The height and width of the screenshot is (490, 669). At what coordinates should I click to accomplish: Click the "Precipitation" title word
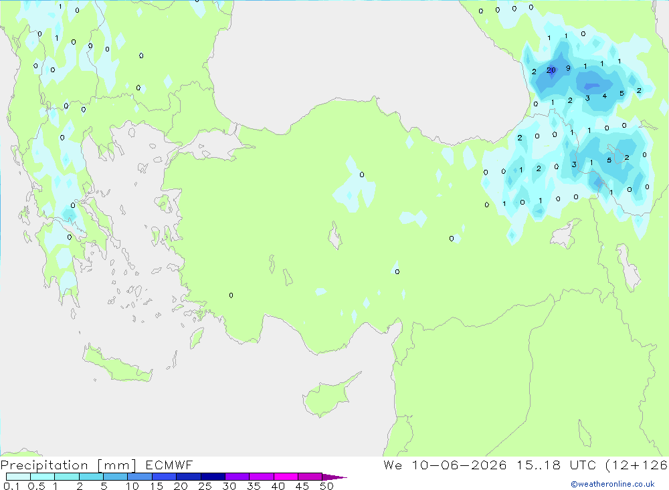(44, 465)
